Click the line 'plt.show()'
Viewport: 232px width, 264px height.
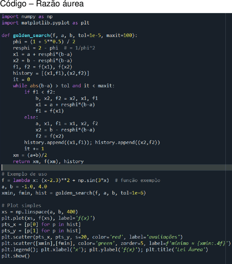(x=16, y=256)
